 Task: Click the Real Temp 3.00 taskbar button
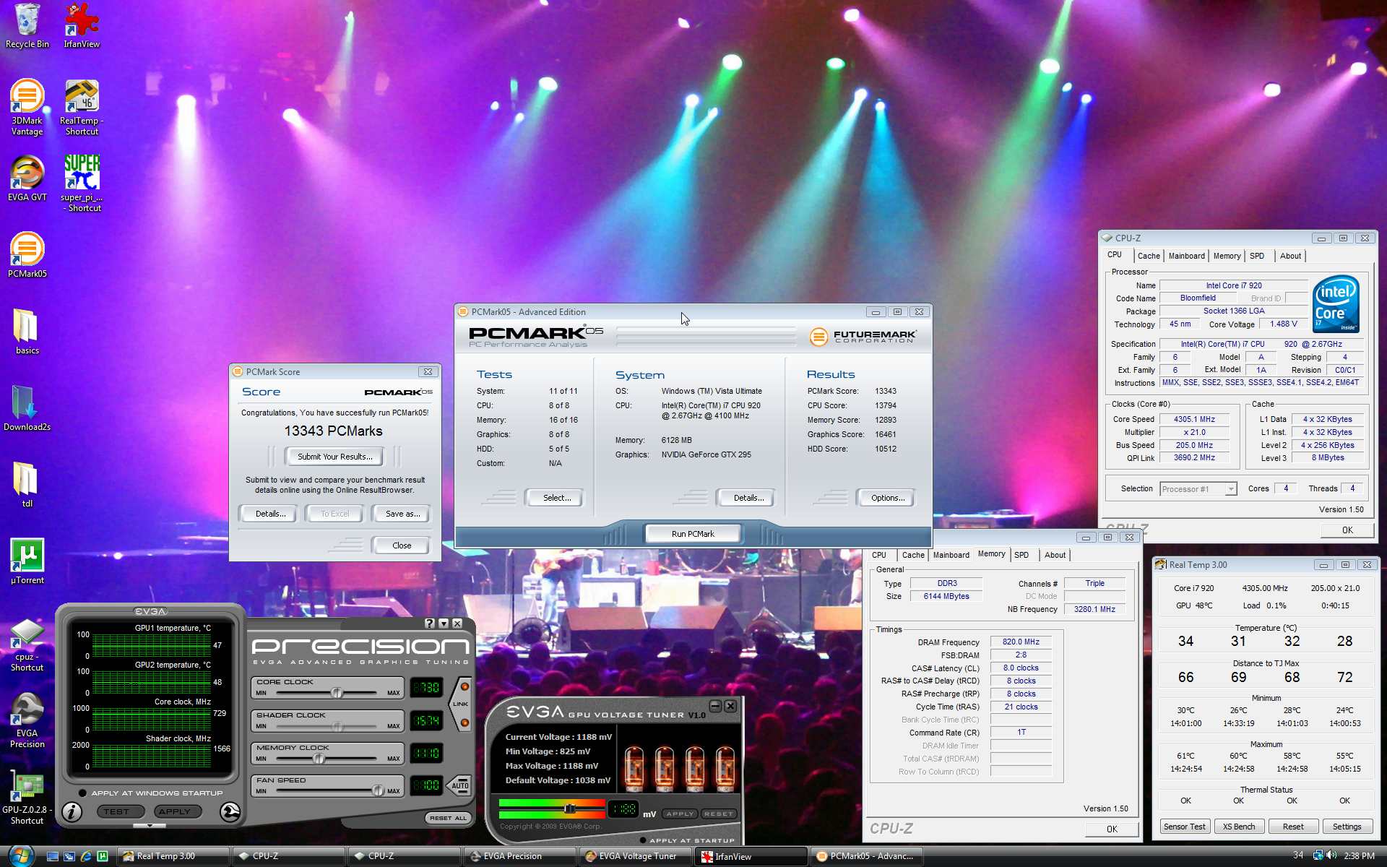coord(173,856)
